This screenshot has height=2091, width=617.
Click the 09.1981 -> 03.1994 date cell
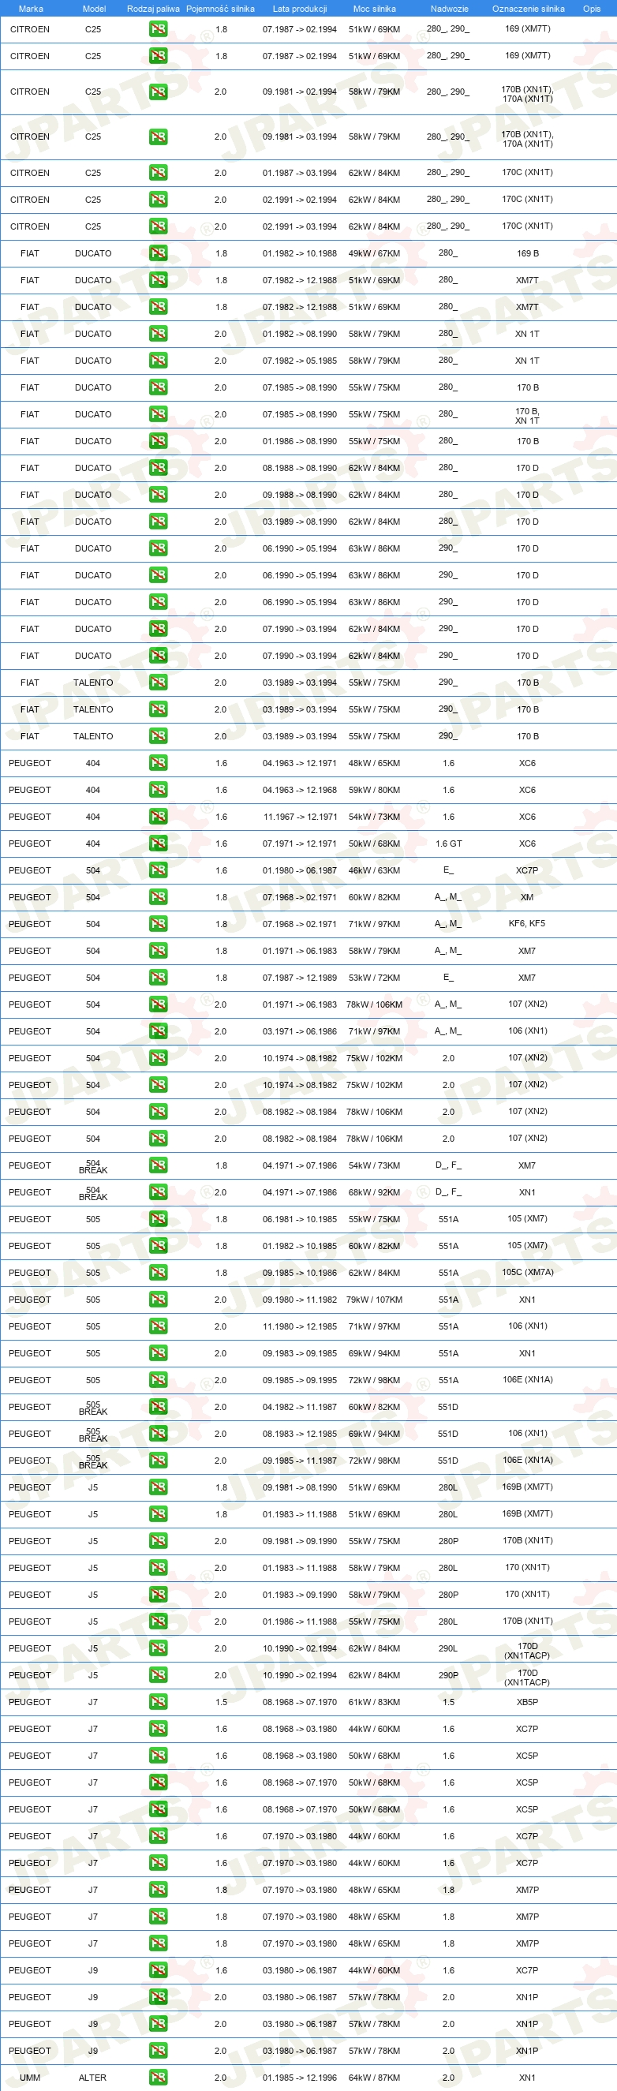(x=300, y=137)
